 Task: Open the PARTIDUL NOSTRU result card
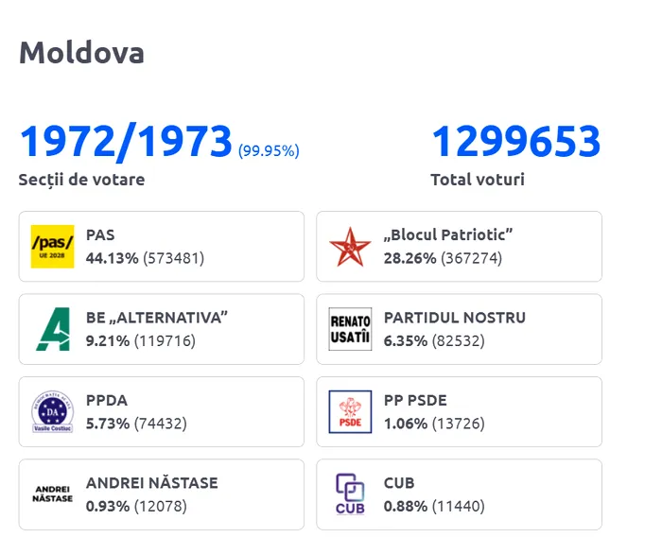point(459,329)
